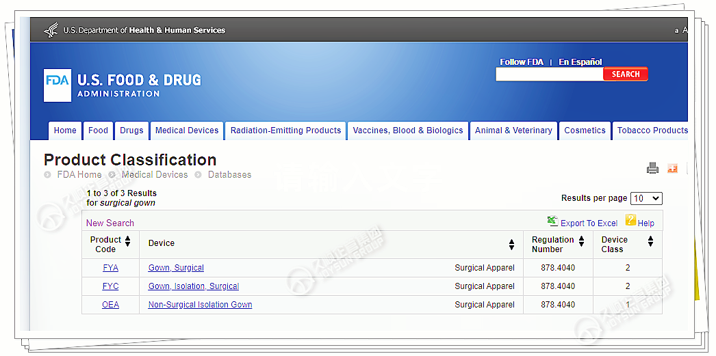Sort by Device Class arrows

650,241
